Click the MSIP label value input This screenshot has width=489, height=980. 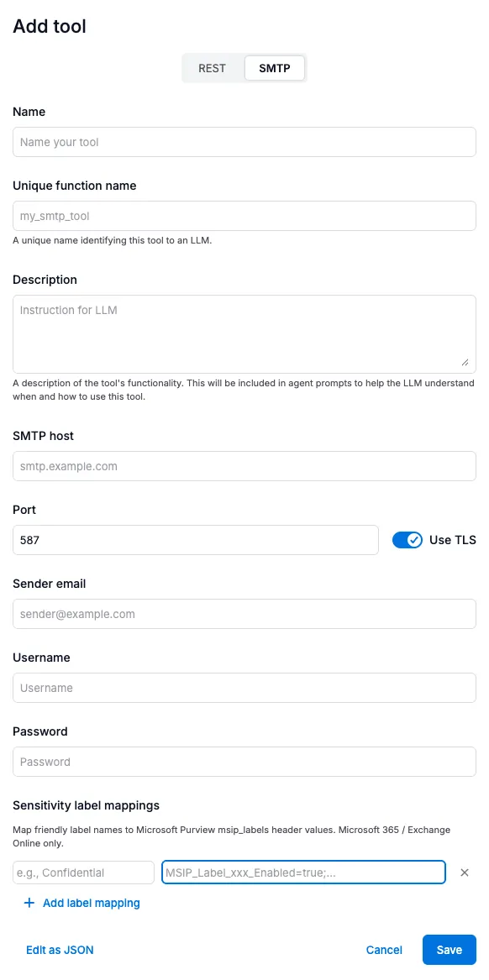[304, 873]
